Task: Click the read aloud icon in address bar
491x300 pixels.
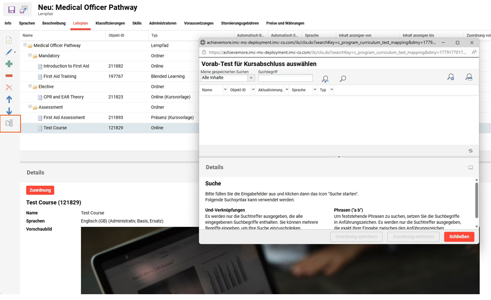Action: click(474, 52)
